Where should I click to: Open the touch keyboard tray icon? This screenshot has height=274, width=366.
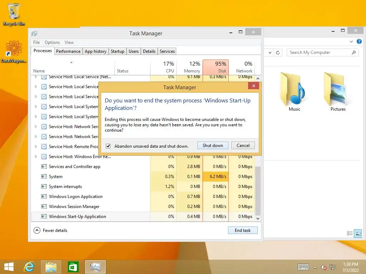coord(303,267)
